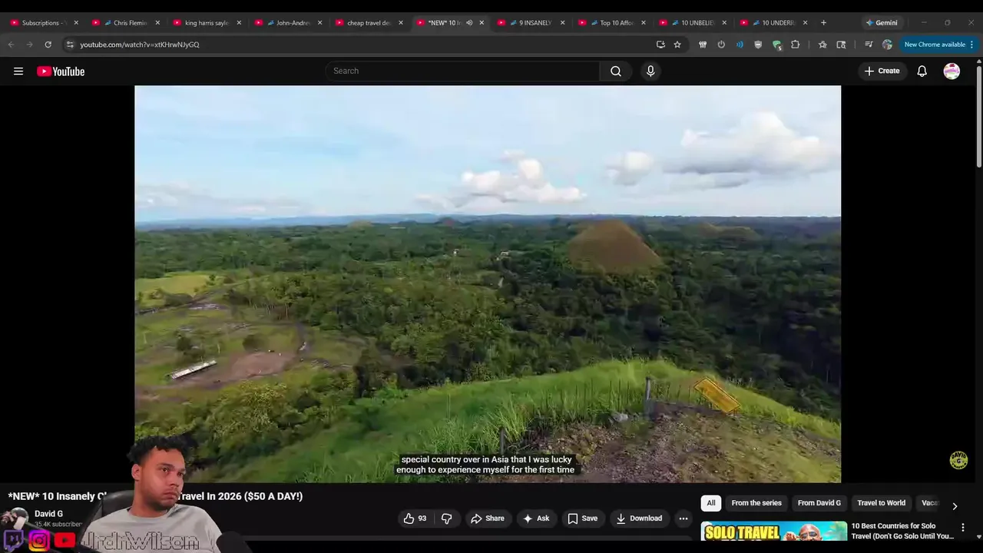Share the video
This screenshot has width=983, height=553.
pos(488,518)
